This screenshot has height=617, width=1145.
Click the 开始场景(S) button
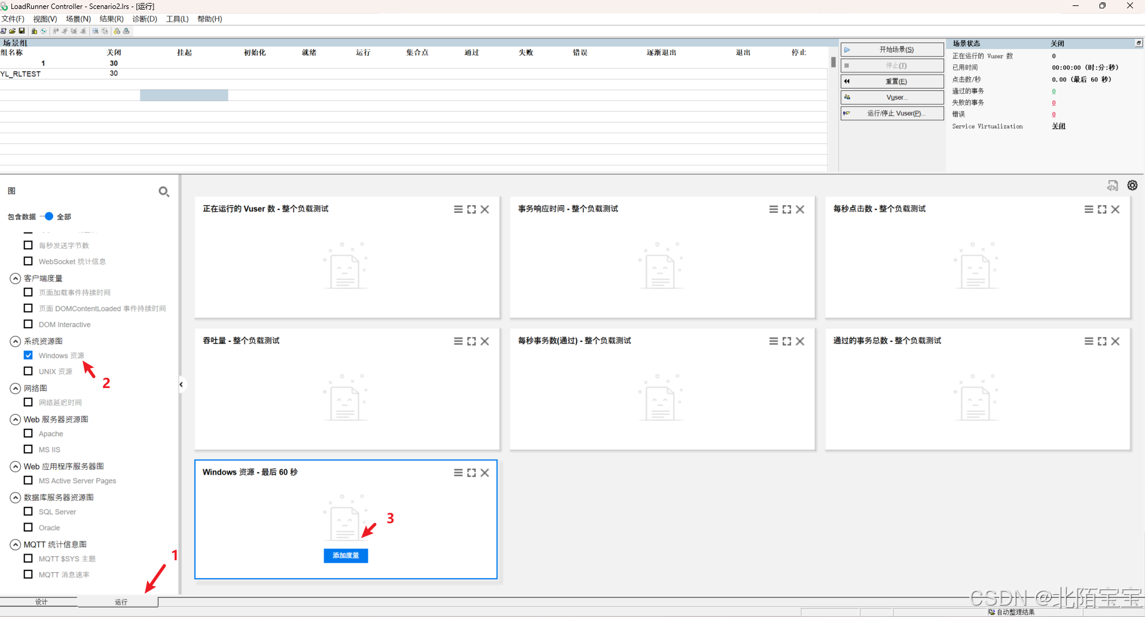pyautogui.click(x=892, y=50)
